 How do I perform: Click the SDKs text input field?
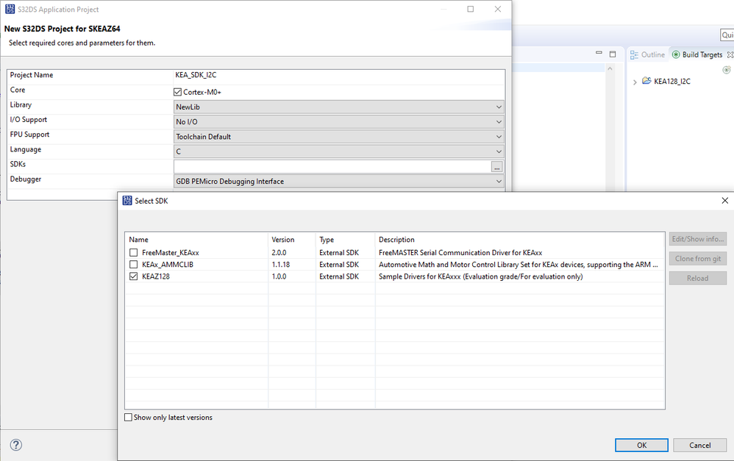(332, 167)
